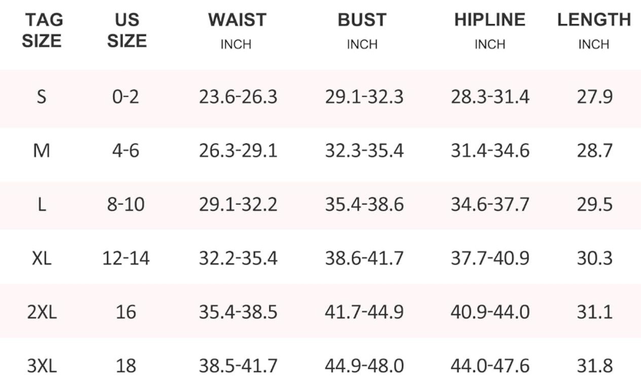Click US size 0-2 cell

click(126, 97)
